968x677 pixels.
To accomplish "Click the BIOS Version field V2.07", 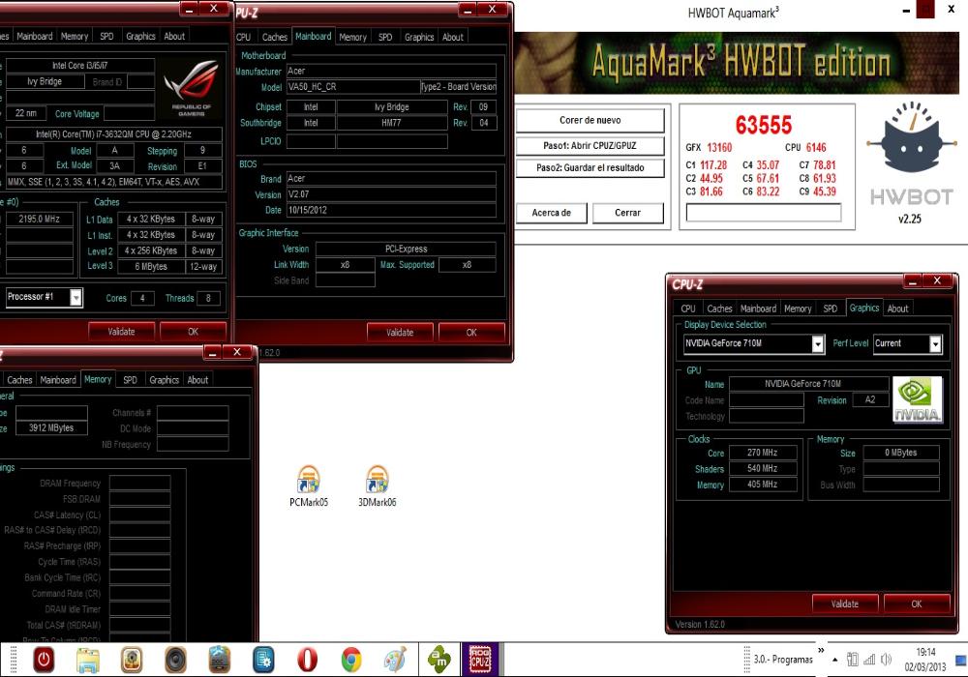I will point(391,194).
